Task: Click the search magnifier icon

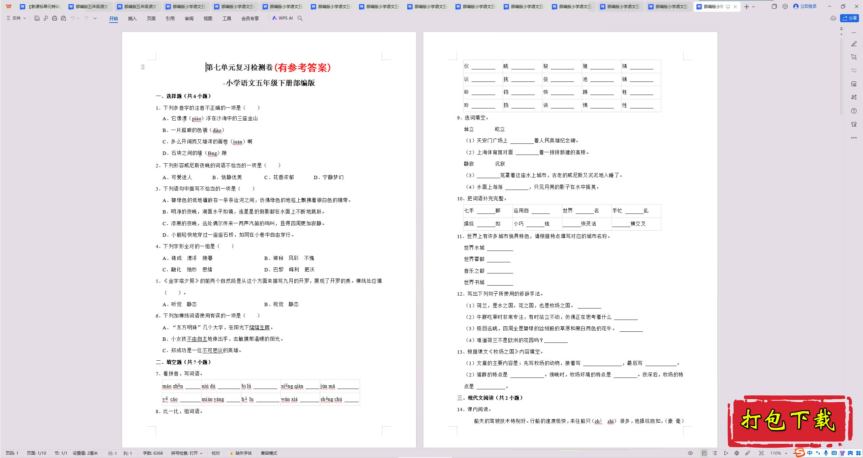Action: [x=300, y=18]
